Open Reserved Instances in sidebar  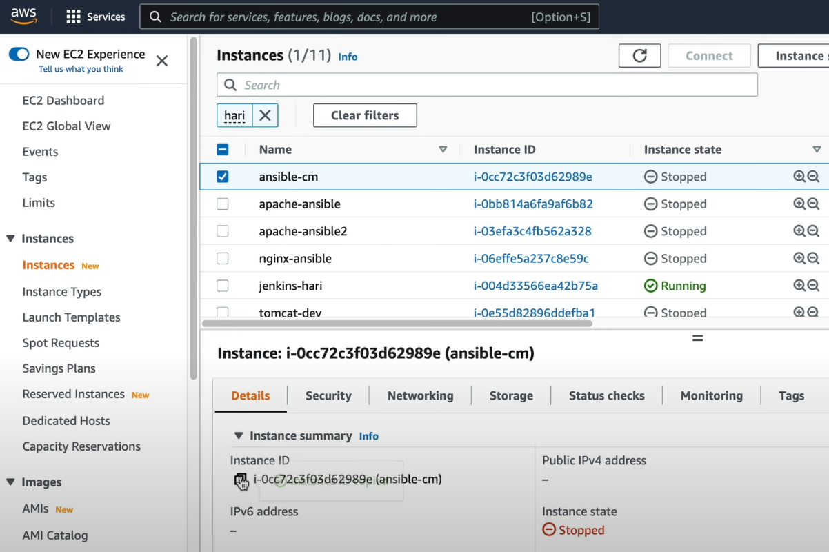pos(74,394)
